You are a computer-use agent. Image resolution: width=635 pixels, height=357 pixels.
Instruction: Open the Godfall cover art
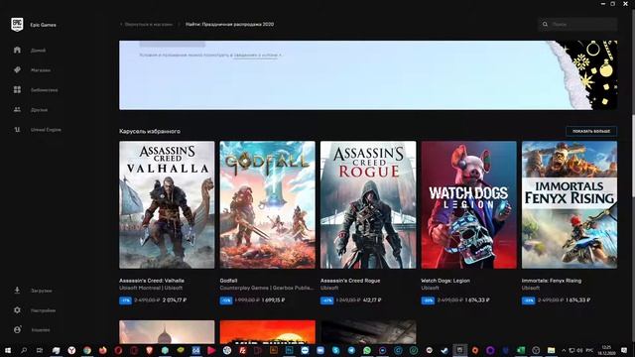(x=267, y=205)
